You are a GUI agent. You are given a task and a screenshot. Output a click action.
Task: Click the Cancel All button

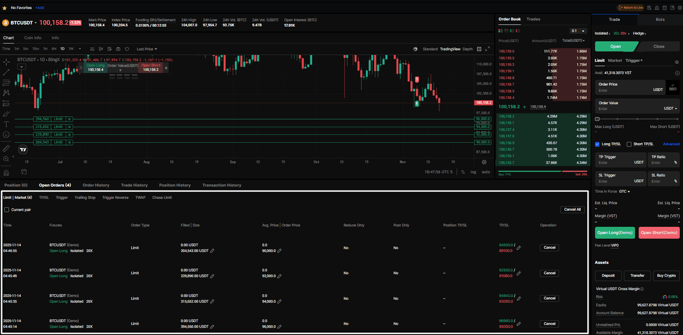tap(572, 209)
